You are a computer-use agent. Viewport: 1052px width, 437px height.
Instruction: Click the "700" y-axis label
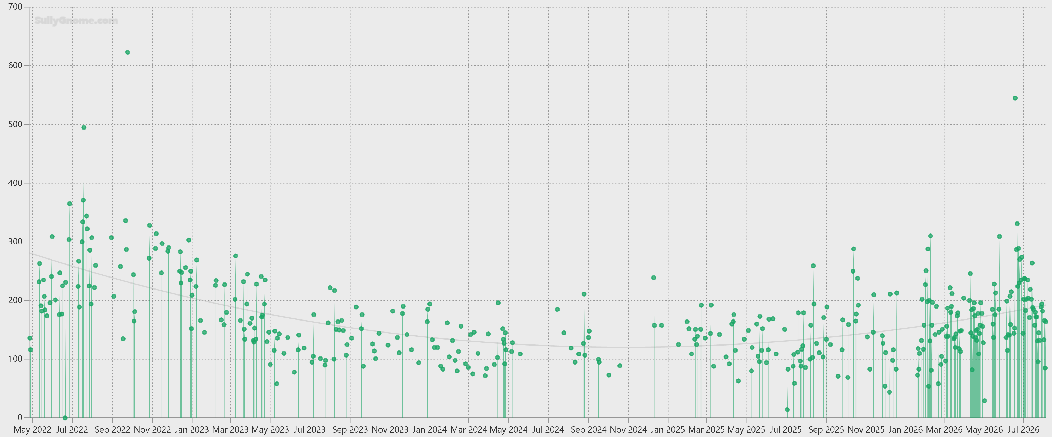tap(15, 7)
